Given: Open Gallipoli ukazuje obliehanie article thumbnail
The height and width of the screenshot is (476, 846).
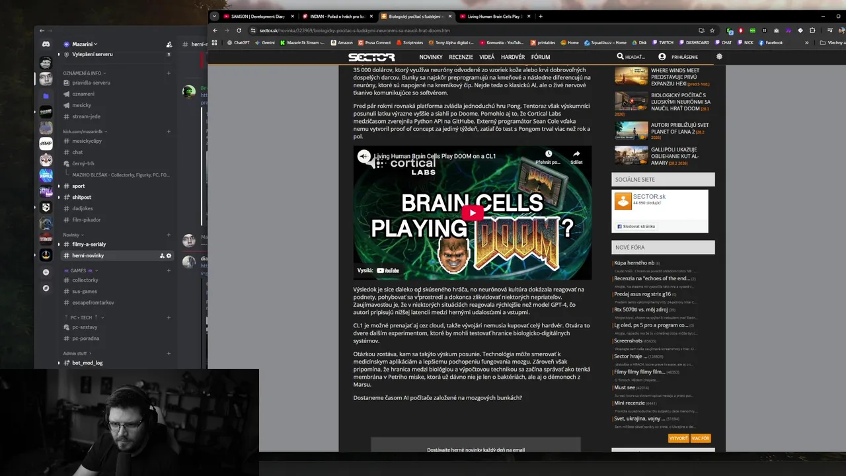Looking at the screenshot, I should (x=631, y=155).
